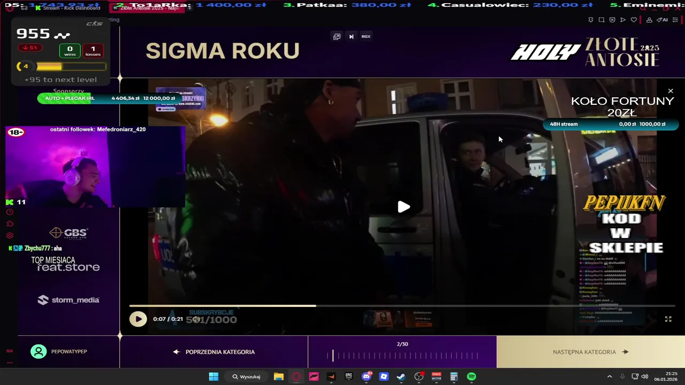The image size is (685, 385).
Task: Mute the video using the speaker icon
Action: pyautogui.click(x=196, y=319)
